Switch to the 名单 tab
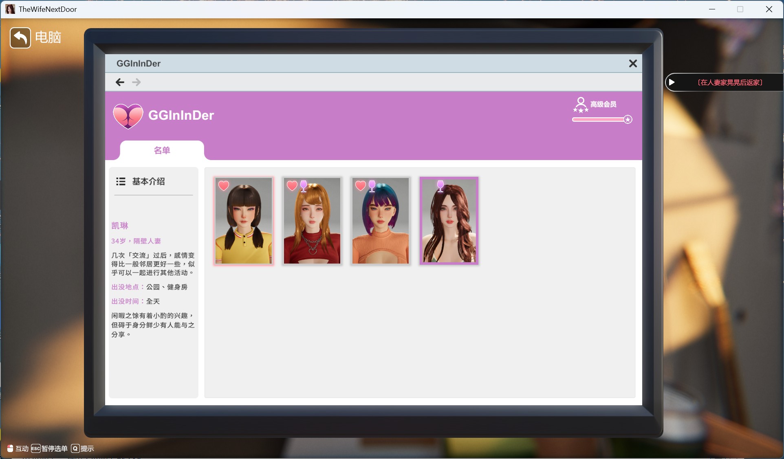The image size is (784, 459). pyautogui.click(x=162, y=150)
